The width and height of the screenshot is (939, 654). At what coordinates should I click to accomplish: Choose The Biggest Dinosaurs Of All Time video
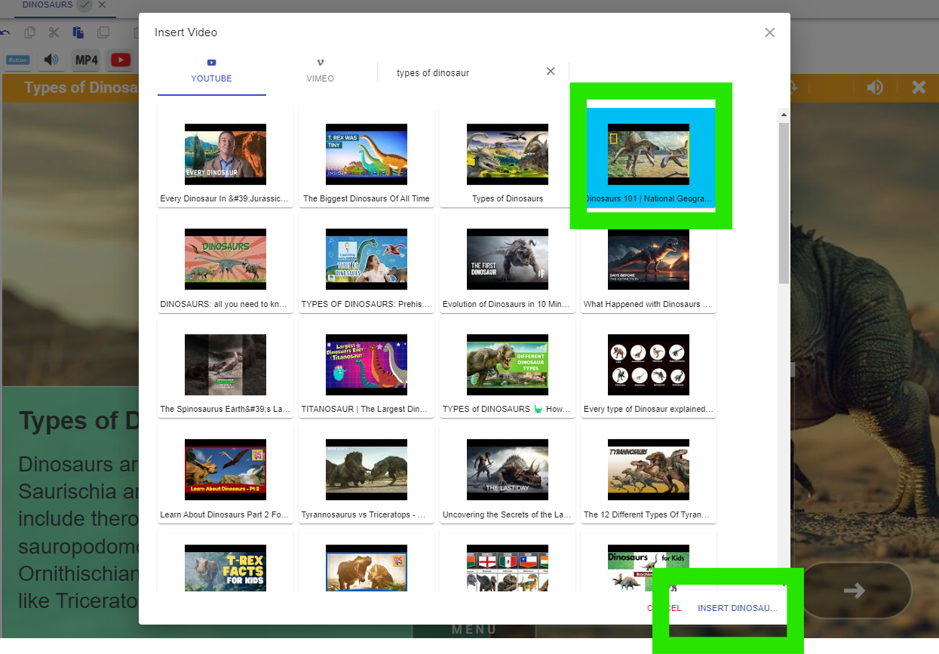click(x=367, y=158)
